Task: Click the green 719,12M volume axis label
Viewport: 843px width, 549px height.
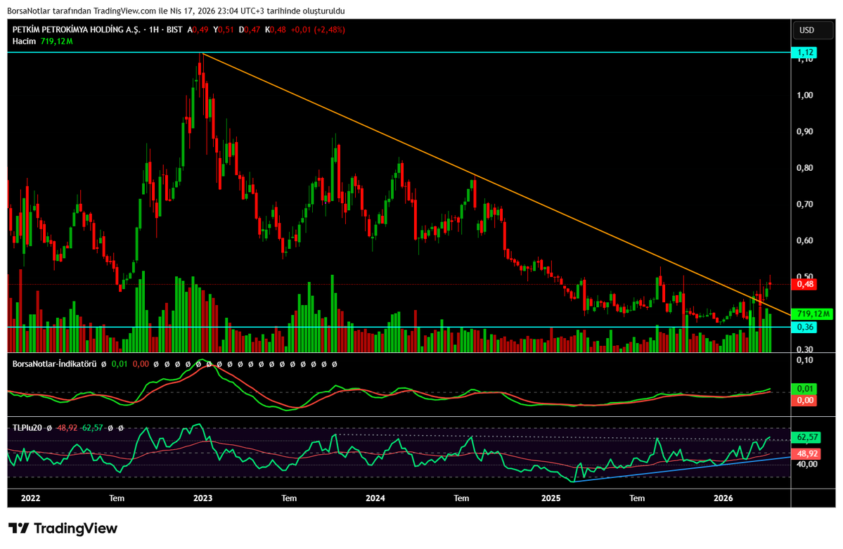Action: [x=812, y=314]
